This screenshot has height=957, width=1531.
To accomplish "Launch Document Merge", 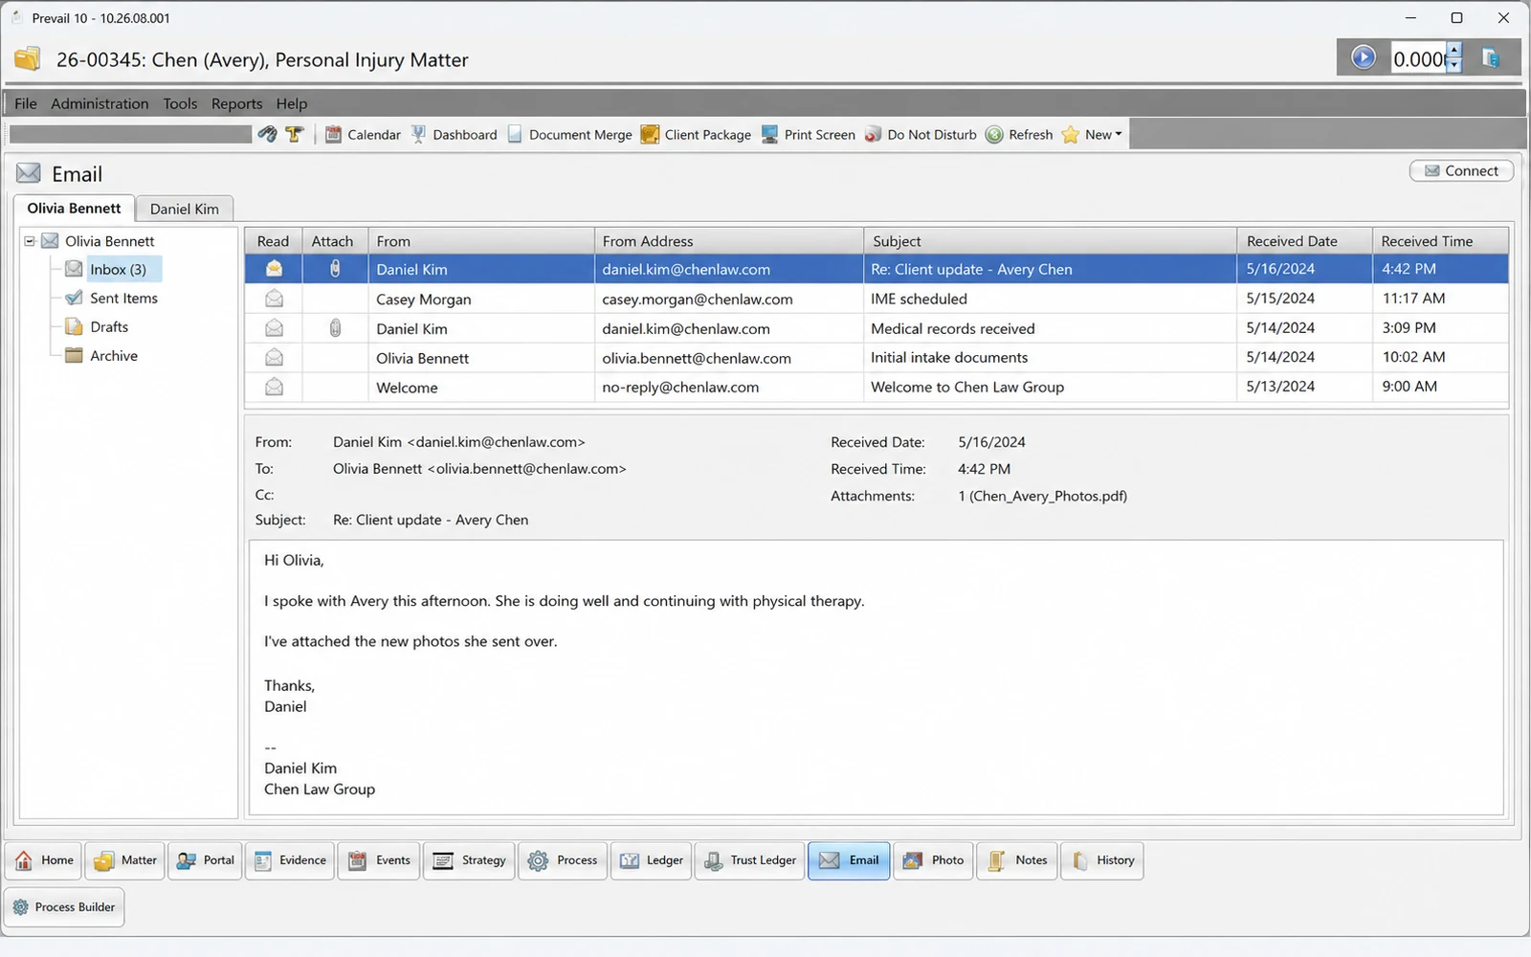I will pos(569,134).
